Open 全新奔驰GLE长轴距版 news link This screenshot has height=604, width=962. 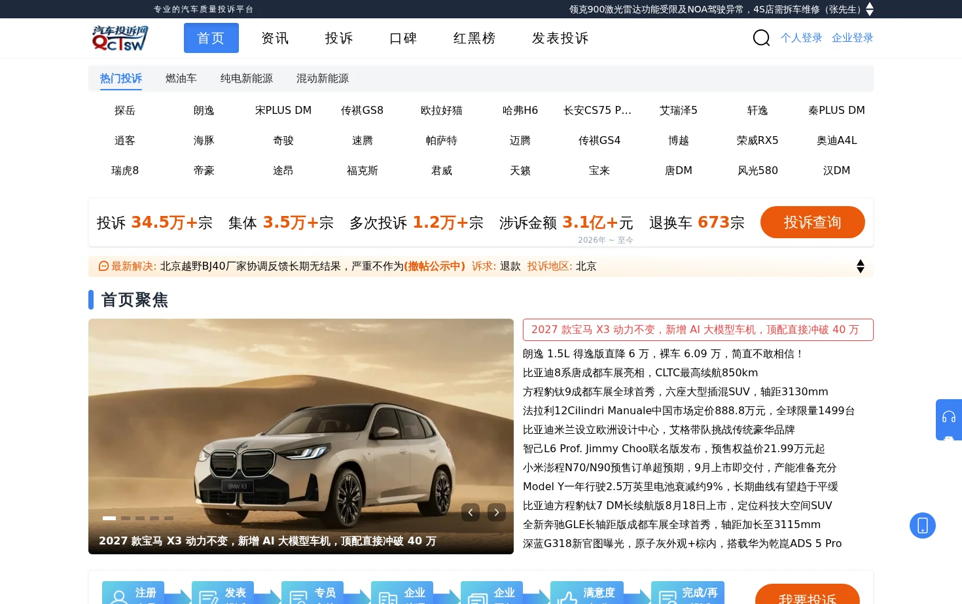[672, 525]
